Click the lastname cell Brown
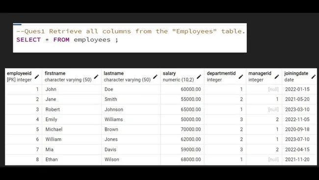Viewport: 319px width, 180px height. click(x=131, y=129)
